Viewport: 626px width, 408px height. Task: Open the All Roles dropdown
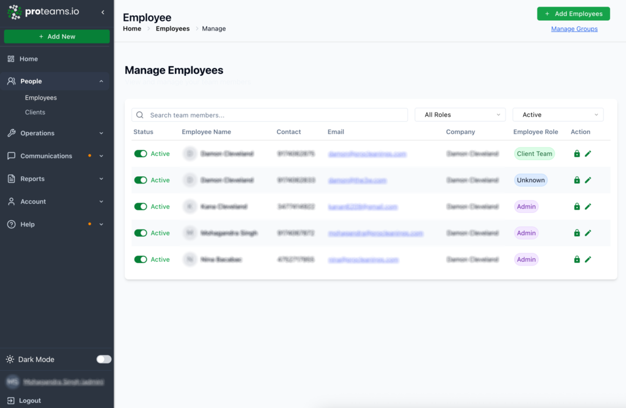[460, 114]
